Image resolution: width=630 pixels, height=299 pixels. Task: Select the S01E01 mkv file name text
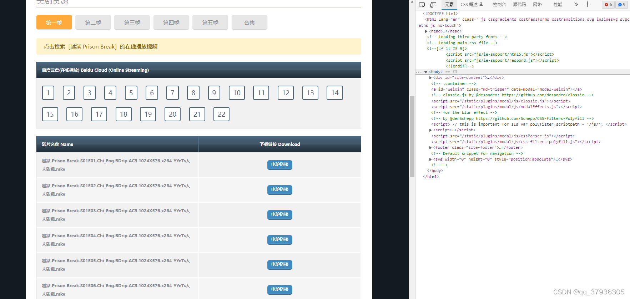pos(116,165)
